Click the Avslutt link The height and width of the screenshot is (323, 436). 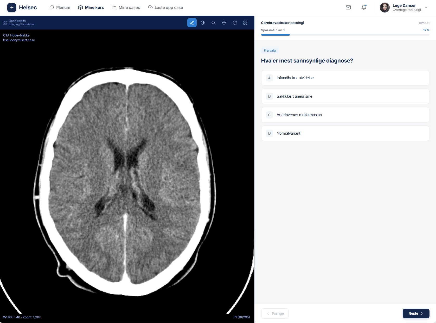(424, 23)
